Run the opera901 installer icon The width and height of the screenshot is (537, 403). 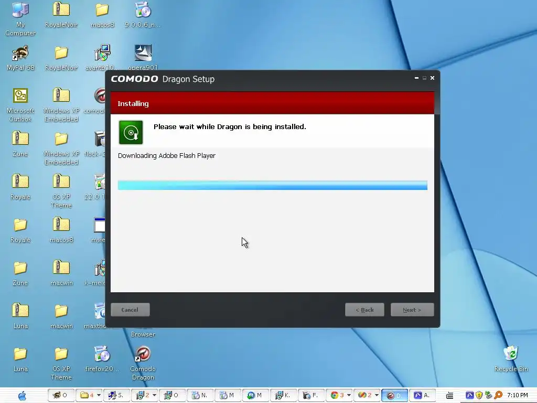point(143,57)
